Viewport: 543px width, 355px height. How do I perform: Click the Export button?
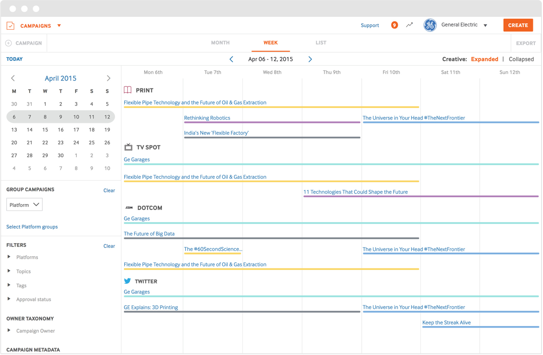[526, 43]
